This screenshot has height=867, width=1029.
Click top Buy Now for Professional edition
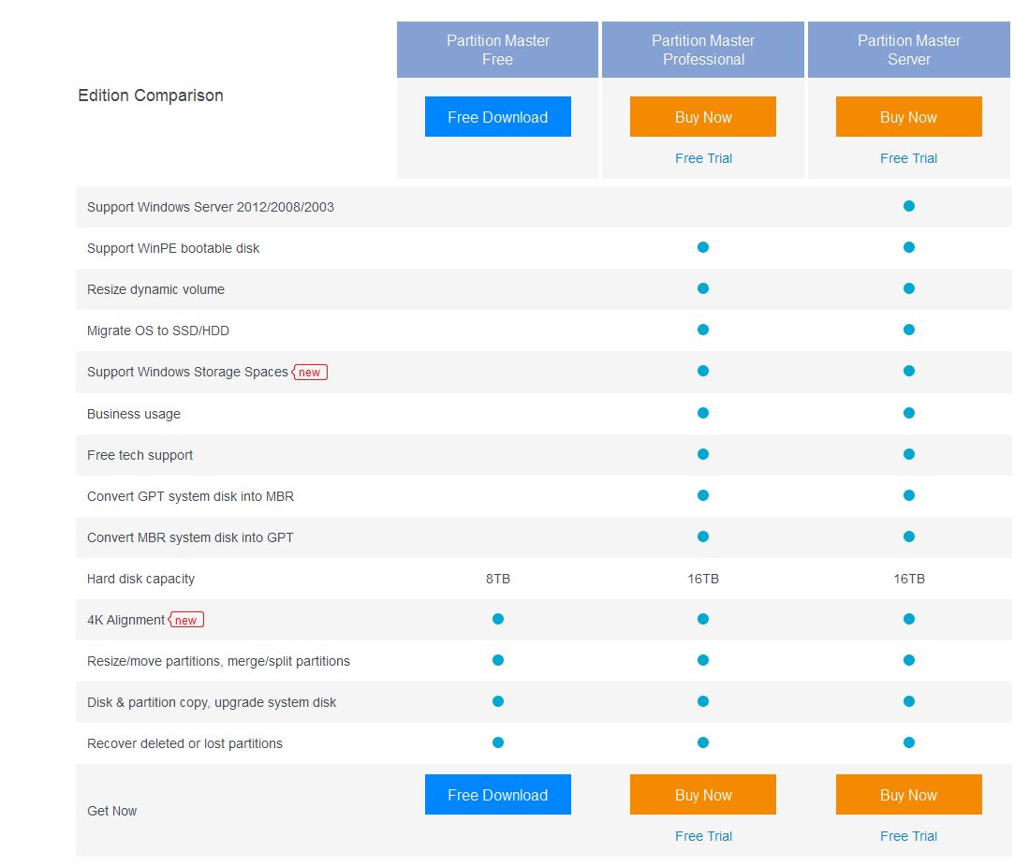[x=703, y=117]
